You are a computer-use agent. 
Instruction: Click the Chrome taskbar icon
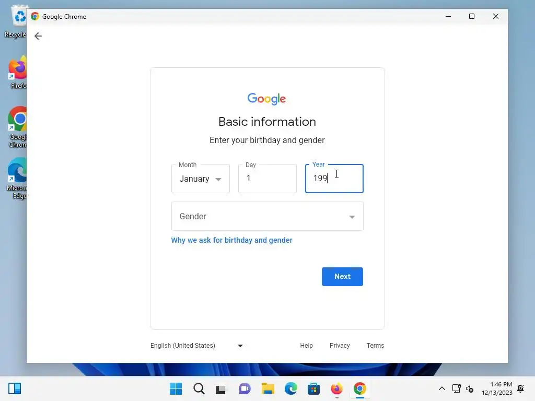click(x=359, y=388)
